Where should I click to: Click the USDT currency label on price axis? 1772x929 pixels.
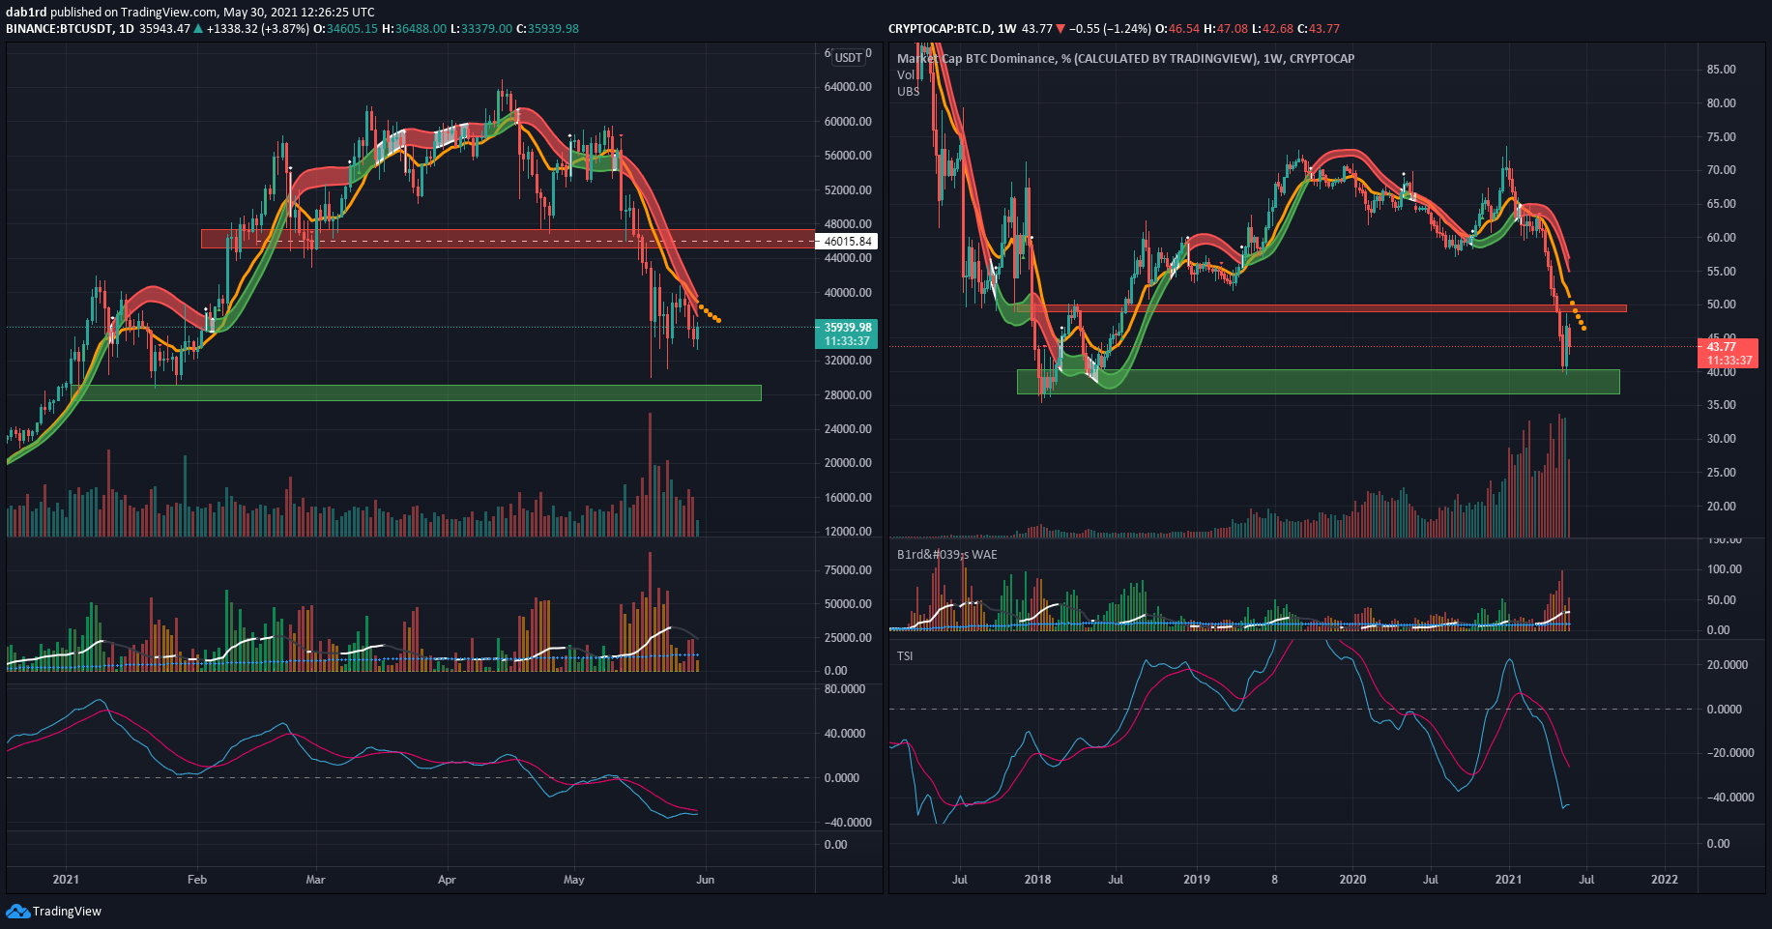[x=849, y=57]
